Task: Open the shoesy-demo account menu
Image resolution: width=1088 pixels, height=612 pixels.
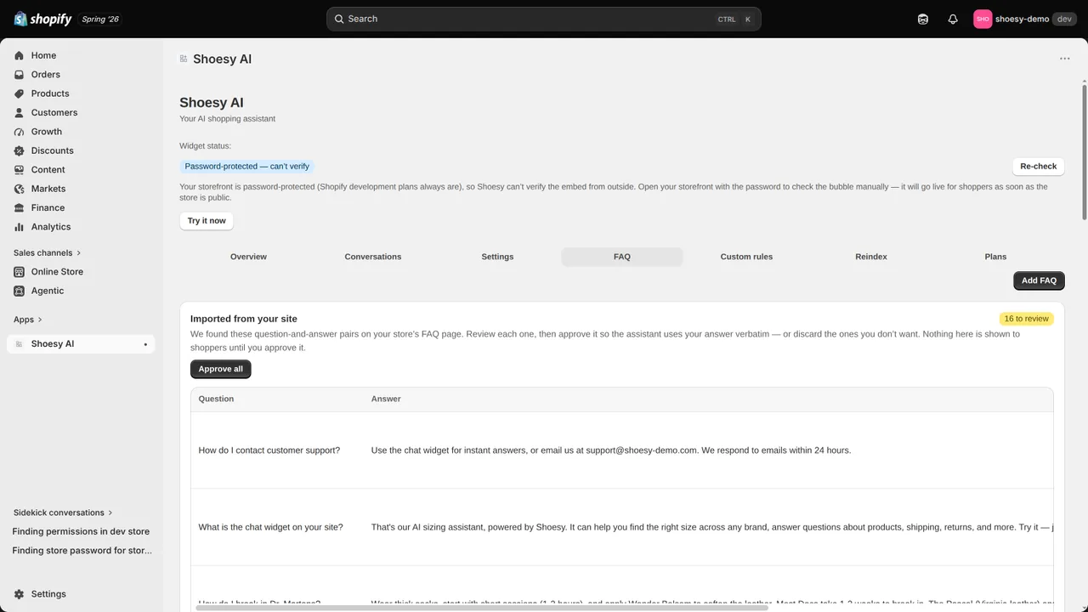Action: (x=1025, y=19)
